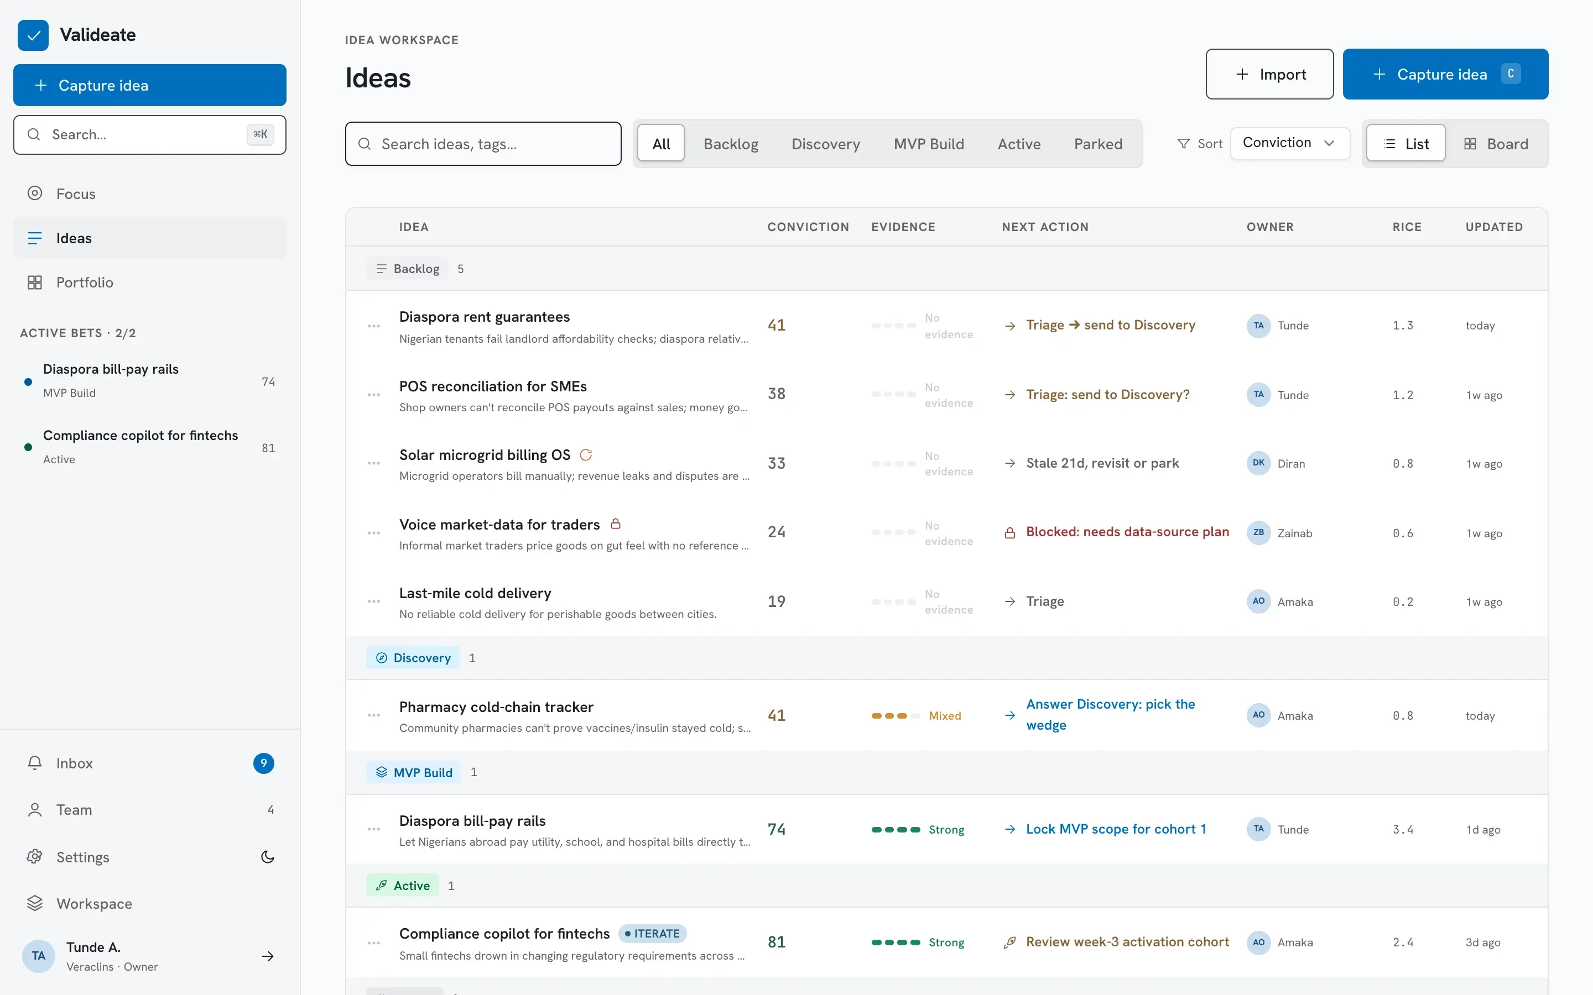Open Compliance copilot for fintechs active bet
This screenshot has width=1593, height=995.
(149, 447)
